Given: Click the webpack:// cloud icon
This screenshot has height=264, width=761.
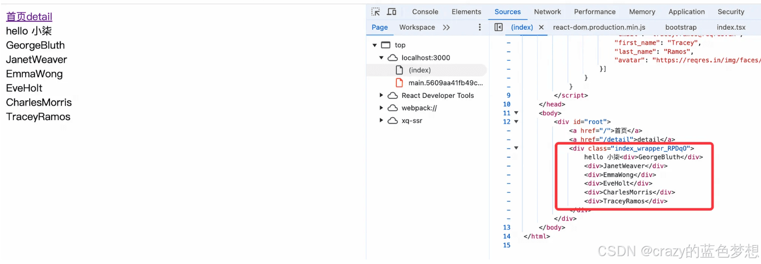Looking at the screenshot, I should [x=392, y=108].
